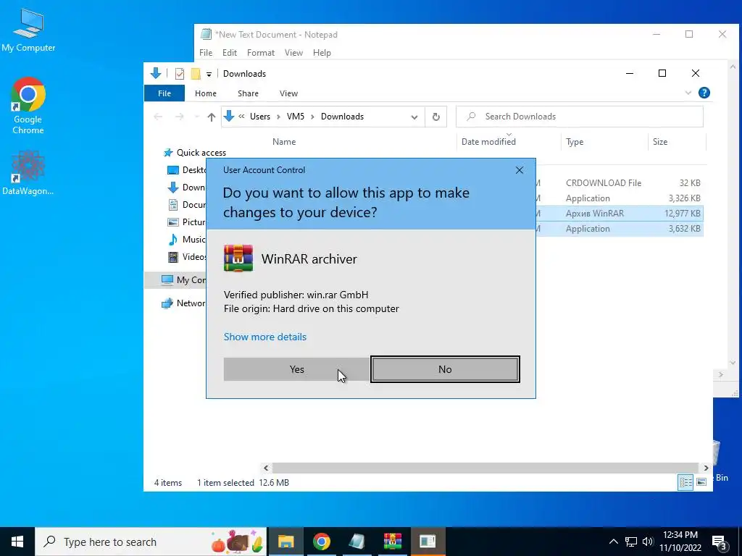Click the WinRAR archiver icon in dialog
742x556 pixels.
pyautogui.click(x=238, y=258)
